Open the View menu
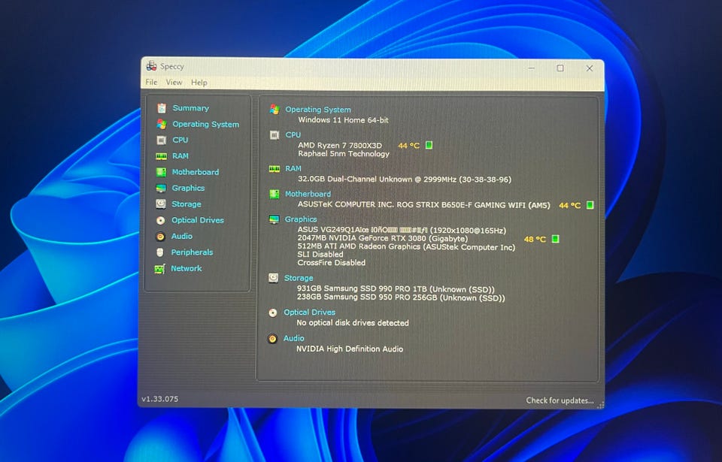The image size is (722, 462). [x=174, y=83]
